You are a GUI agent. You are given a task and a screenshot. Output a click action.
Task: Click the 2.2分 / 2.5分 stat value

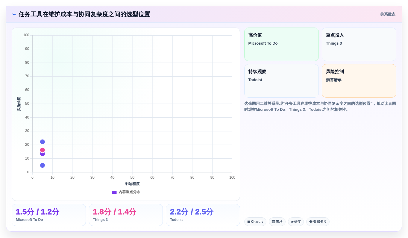tap(192, 212)
